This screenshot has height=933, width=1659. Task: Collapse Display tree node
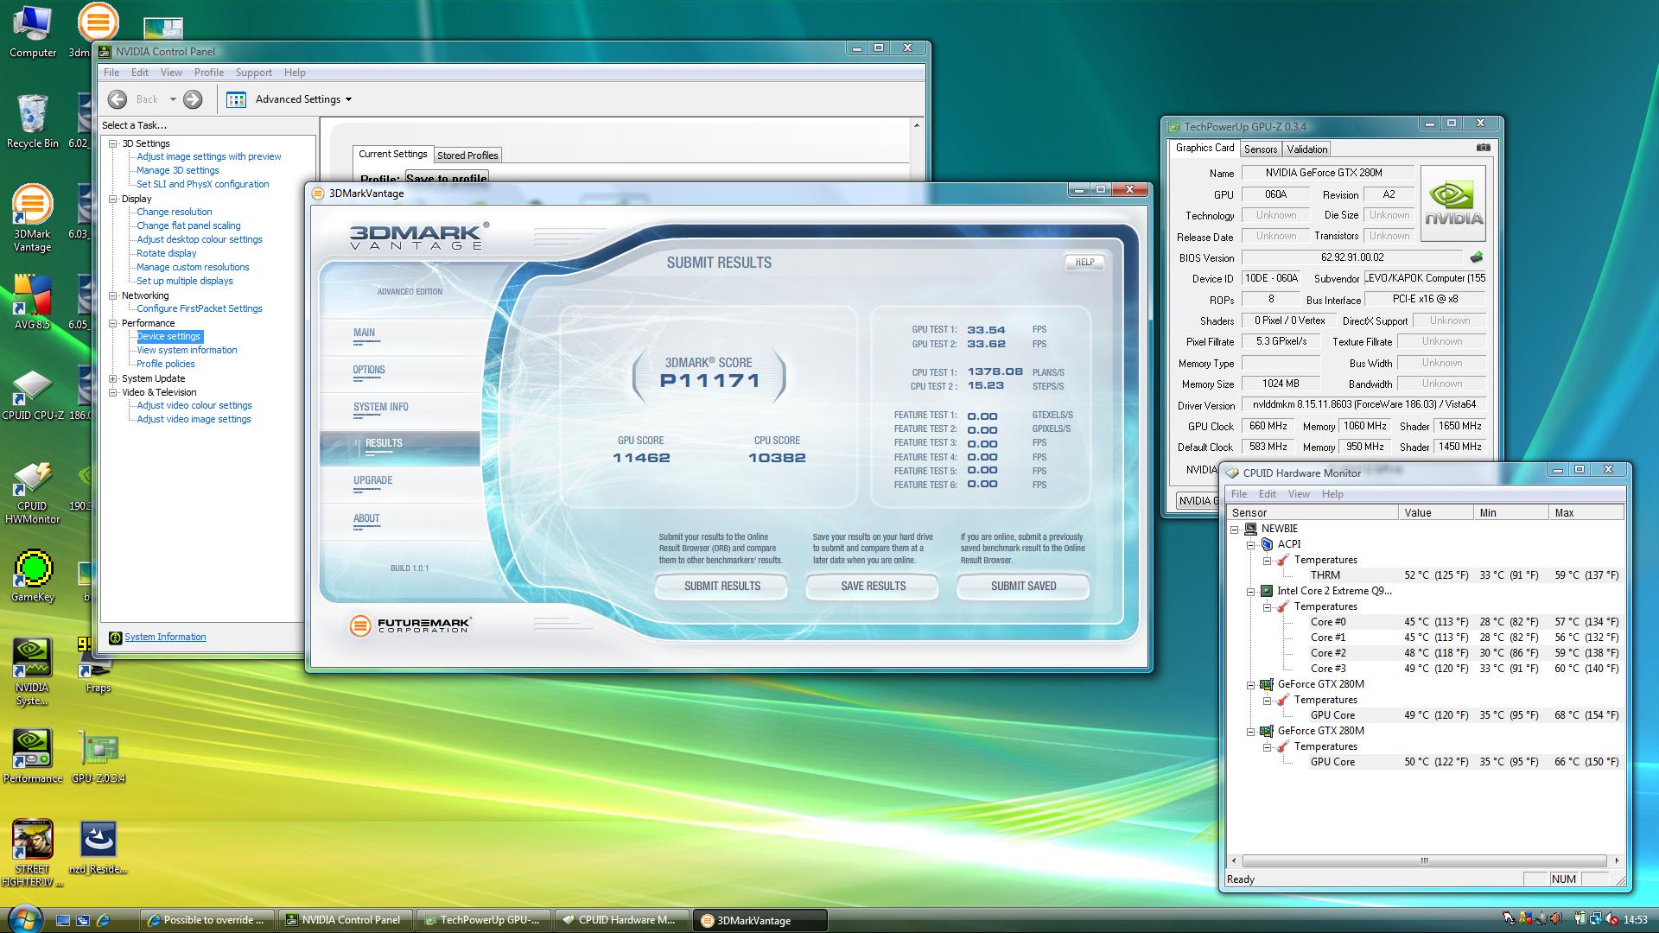point(113,199)
